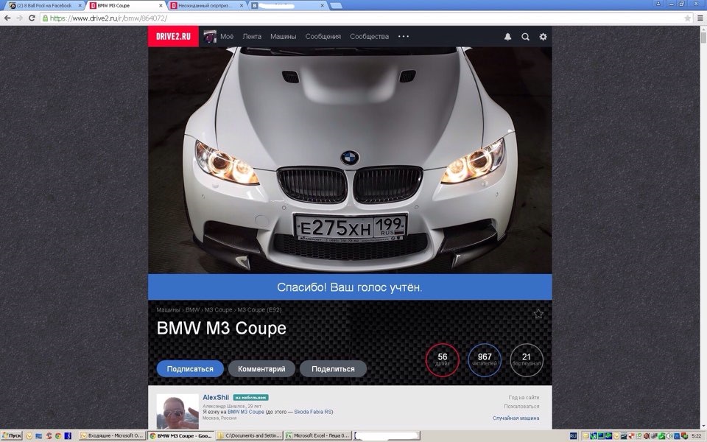Image resolution: width=707 pixels, height=442 pixels.
Task: Switch to 8 Ball Pool на Facebook tab
Action: point(43,6)
